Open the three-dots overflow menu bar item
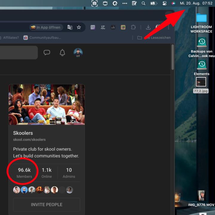The height and width of the screenshot is (215, 215). (125, 3)
